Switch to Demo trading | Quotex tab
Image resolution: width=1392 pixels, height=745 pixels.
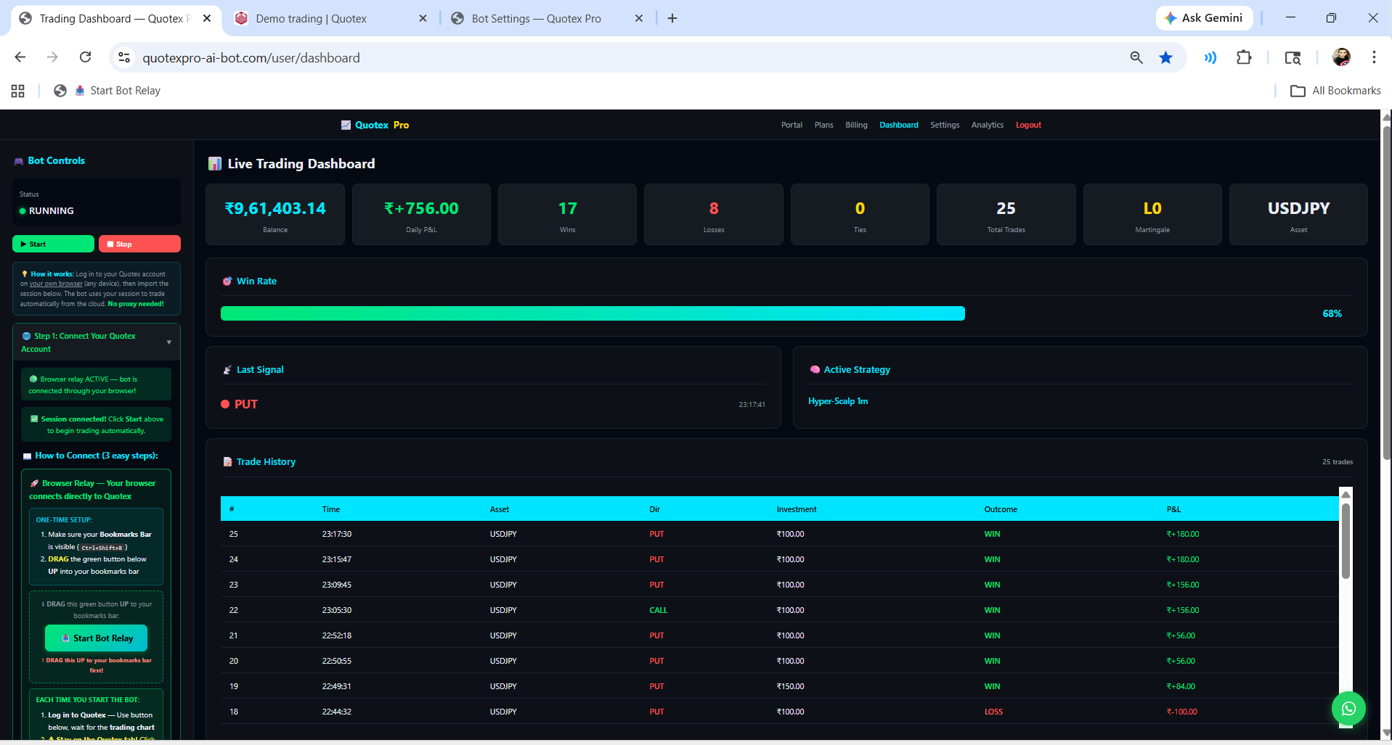click(x=311, y=18)
